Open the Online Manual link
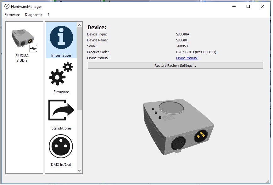 187,58
